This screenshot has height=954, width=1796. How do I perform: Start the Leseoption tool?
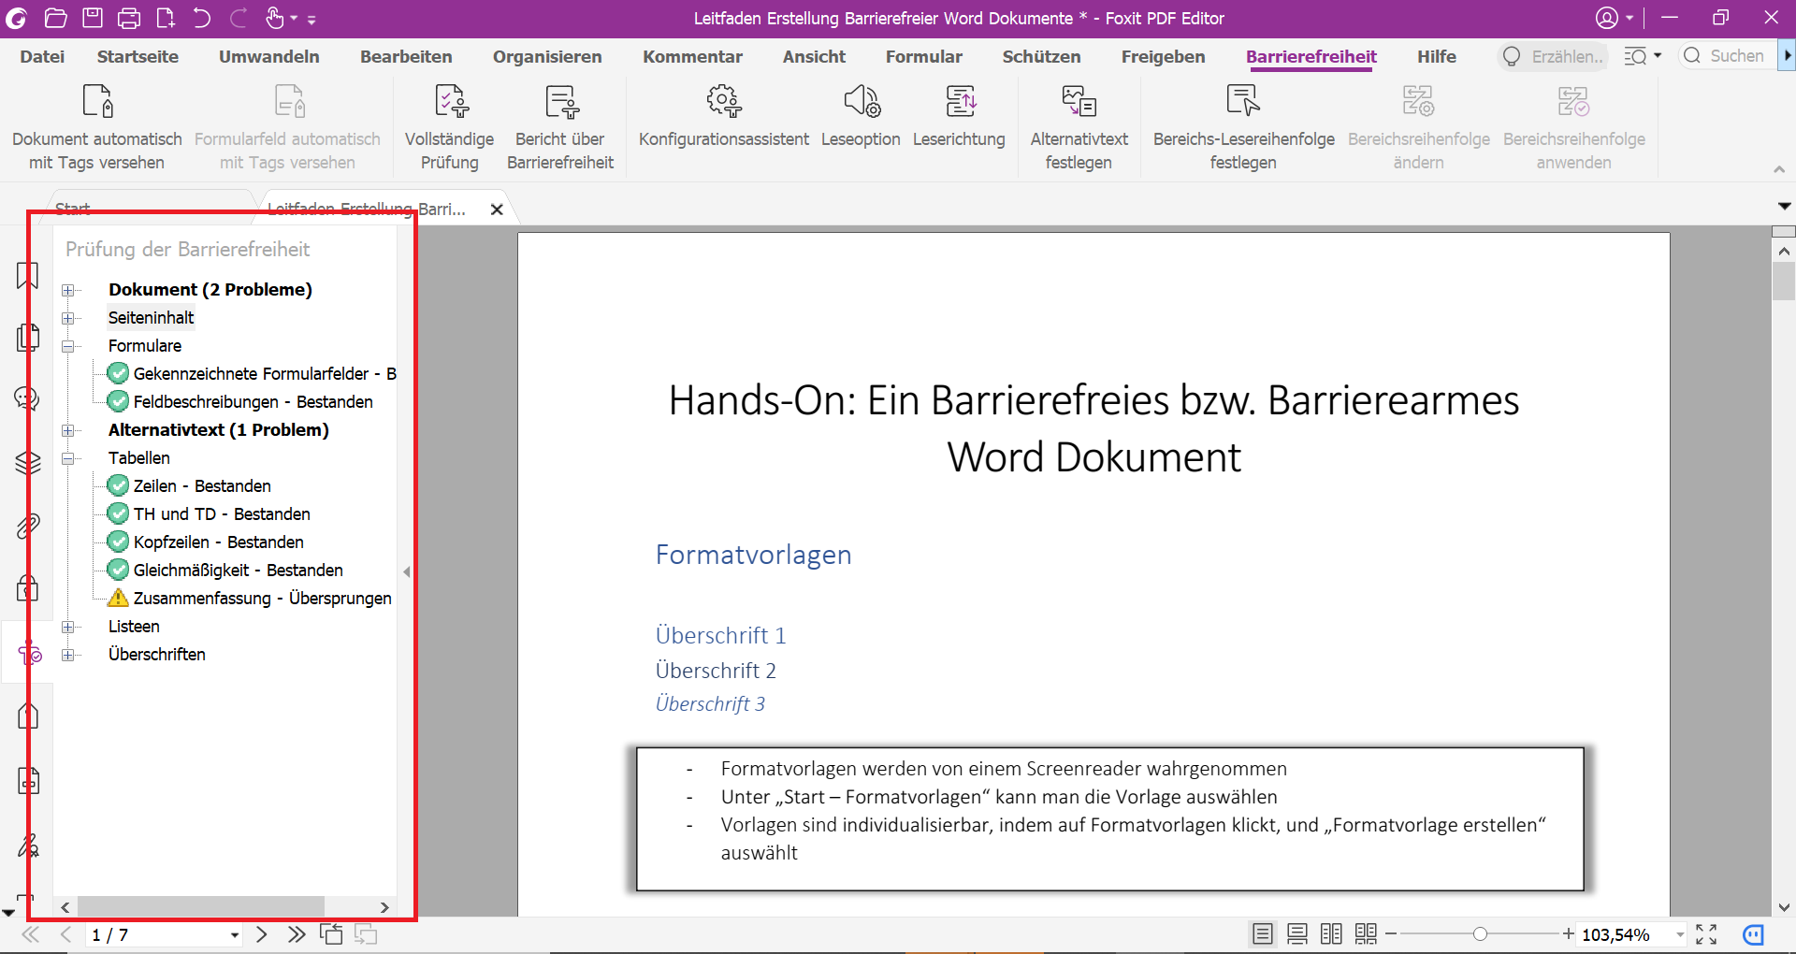pyautogui.click(x=861, y=124)
